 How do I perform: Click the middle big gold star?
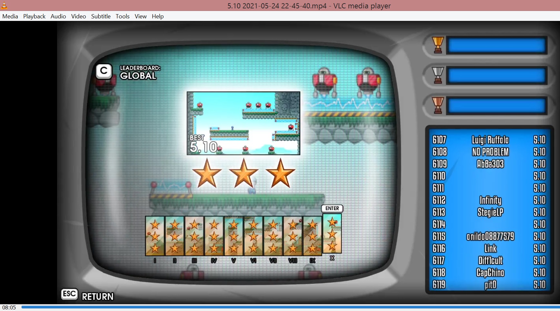pyautogui.click(x=244, y=174)
